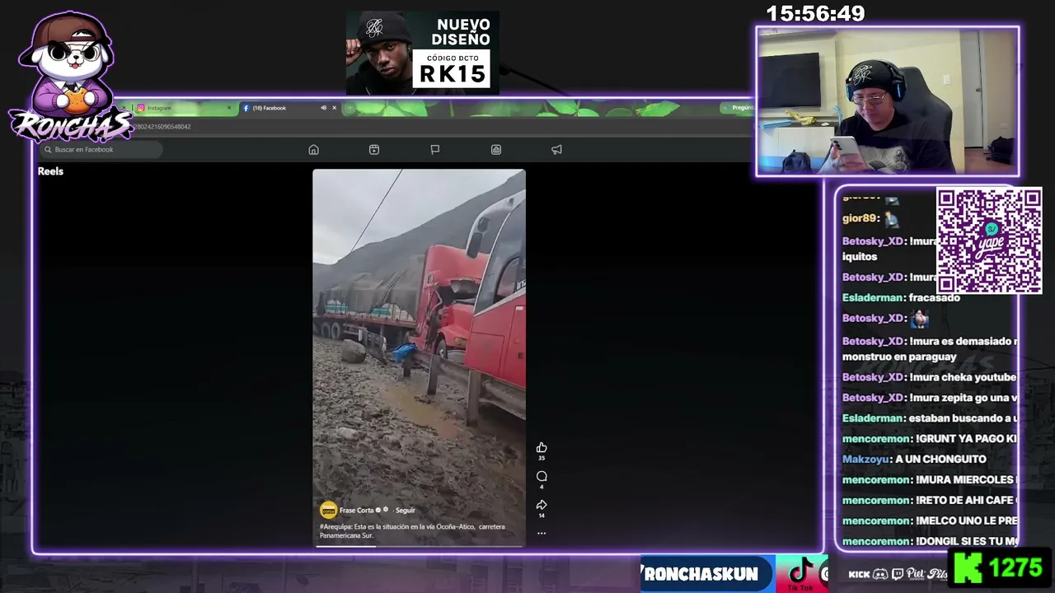Click the Instagram favicon on the tab

[141, 108]
